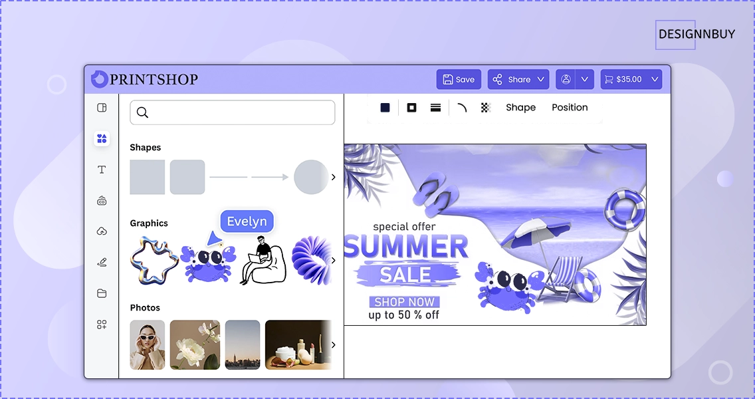
Task: Select the chrome star blob graphic
Action: (154, 260)
